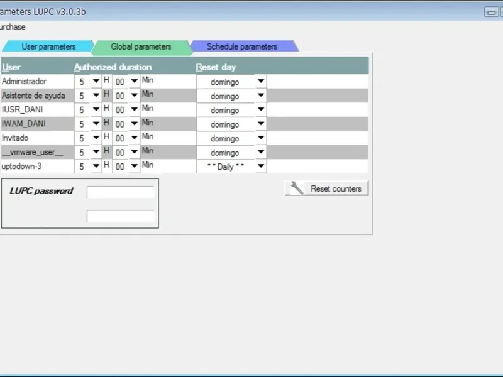Expand hours dropdown for Asistente de ayuda

[96, 96]
